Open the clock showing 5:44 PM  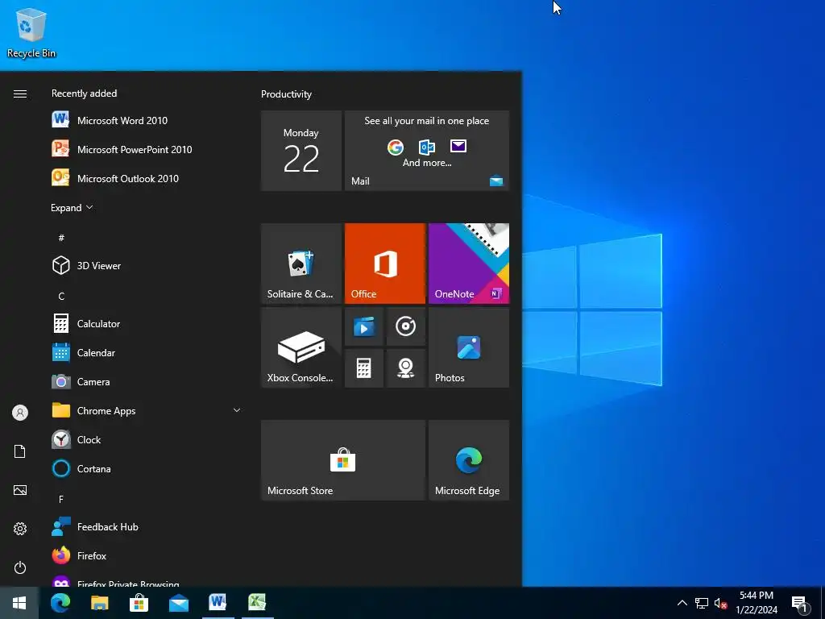pyautogui.click(x=757, y=603)
